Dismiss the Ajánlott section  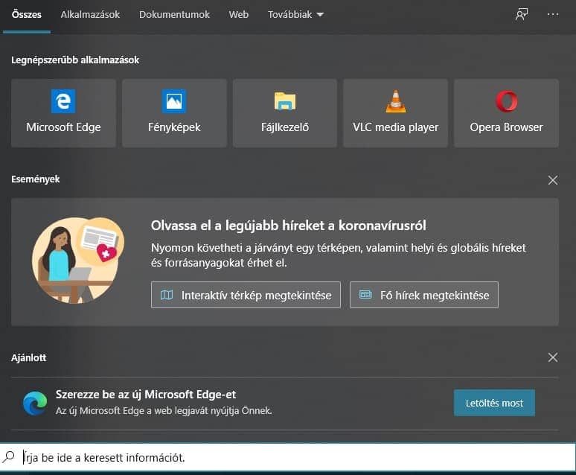552,357
